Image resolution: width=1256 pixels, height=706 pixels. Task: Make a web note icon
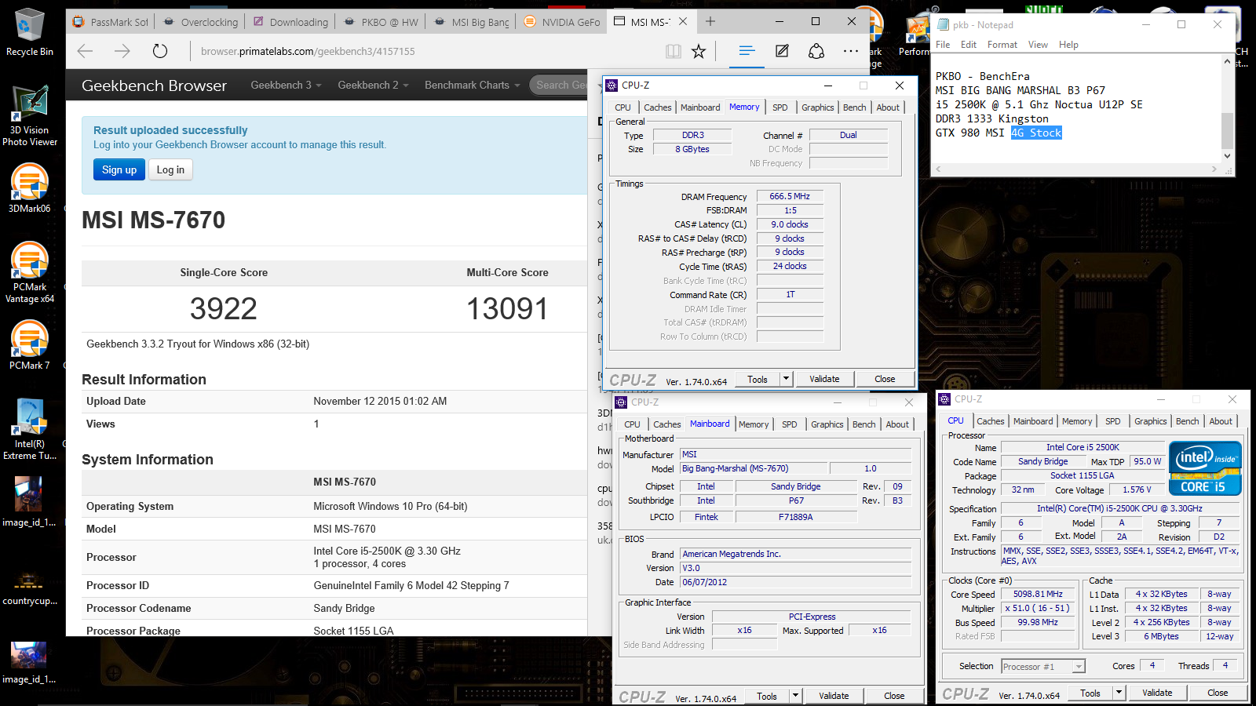click(x=782, y=51)
